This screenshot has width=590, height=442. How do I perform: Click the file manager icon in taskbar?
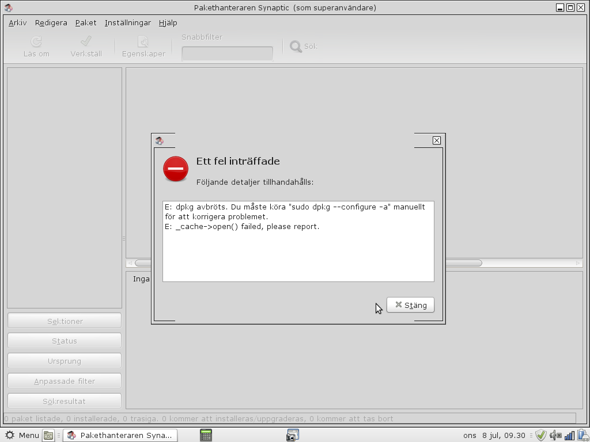coord(48,435)
